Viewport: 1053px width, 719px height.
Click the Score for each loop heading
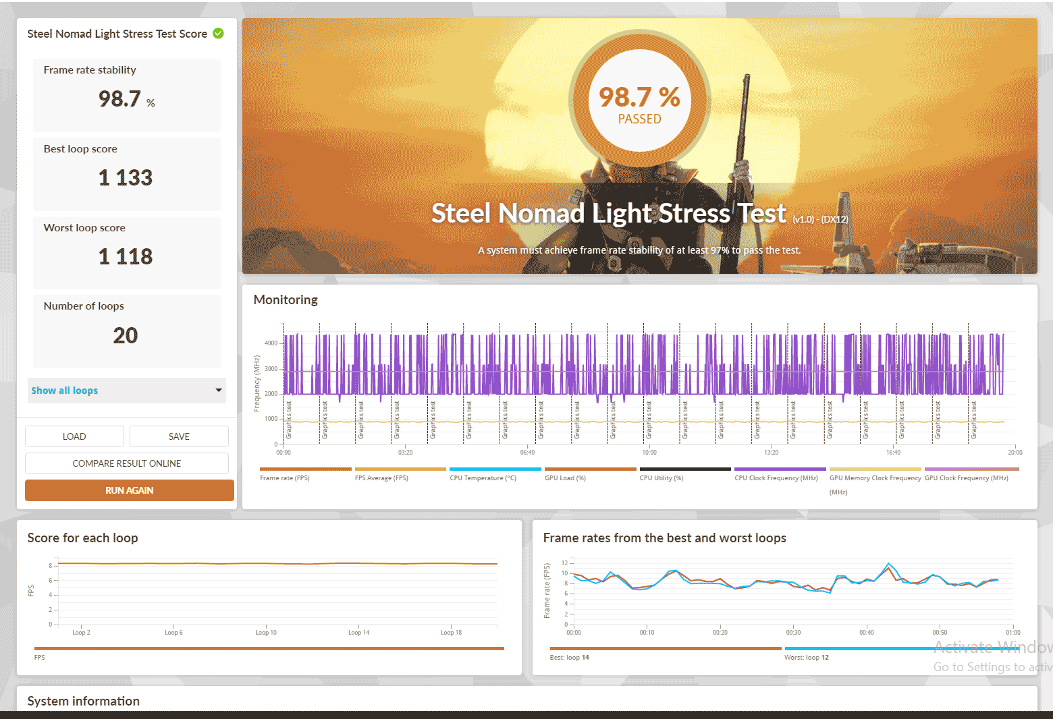pos(82,538)
